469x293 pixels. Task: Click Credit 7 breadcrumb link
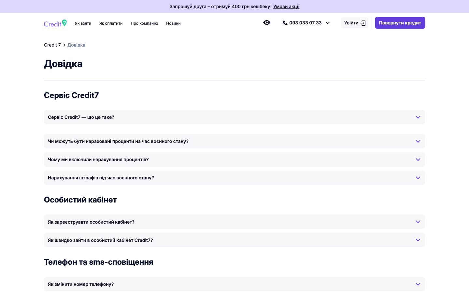[x=52, y=45]
